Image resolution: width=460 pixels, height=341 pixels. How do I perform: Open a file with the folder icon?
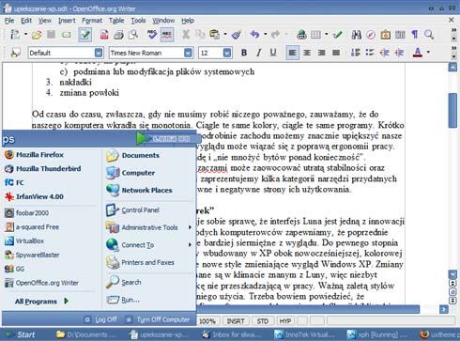click(x=37, y=35)
